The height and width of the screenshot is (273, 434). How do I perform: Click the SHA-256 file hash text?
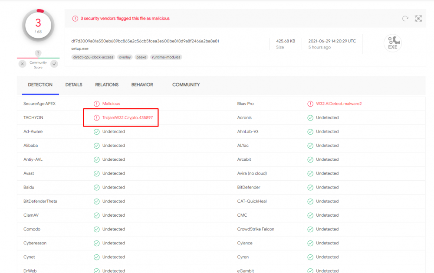[145, 41]
